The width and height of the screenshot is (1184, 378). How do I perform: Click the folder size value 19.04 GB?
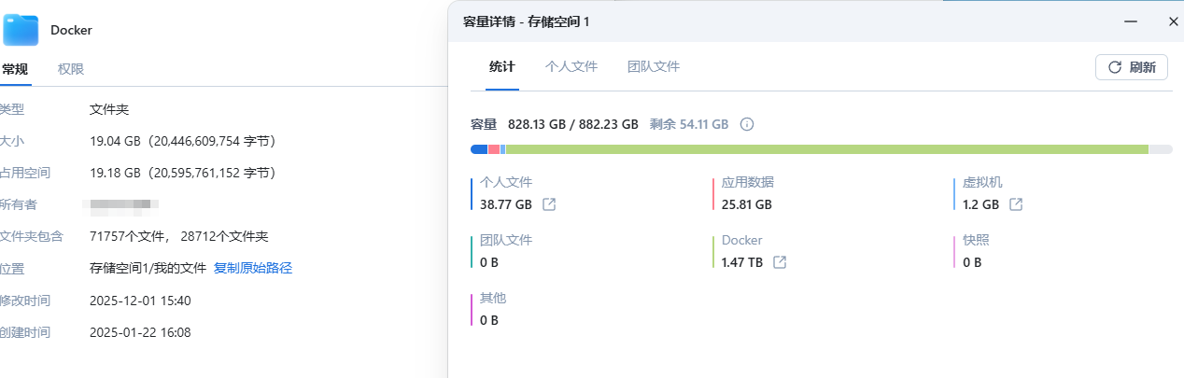tap(115, 141)
